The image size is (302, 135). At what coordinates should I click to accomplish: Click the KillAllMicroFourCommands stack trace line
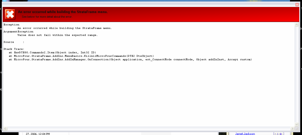click(x=81, y=56)
